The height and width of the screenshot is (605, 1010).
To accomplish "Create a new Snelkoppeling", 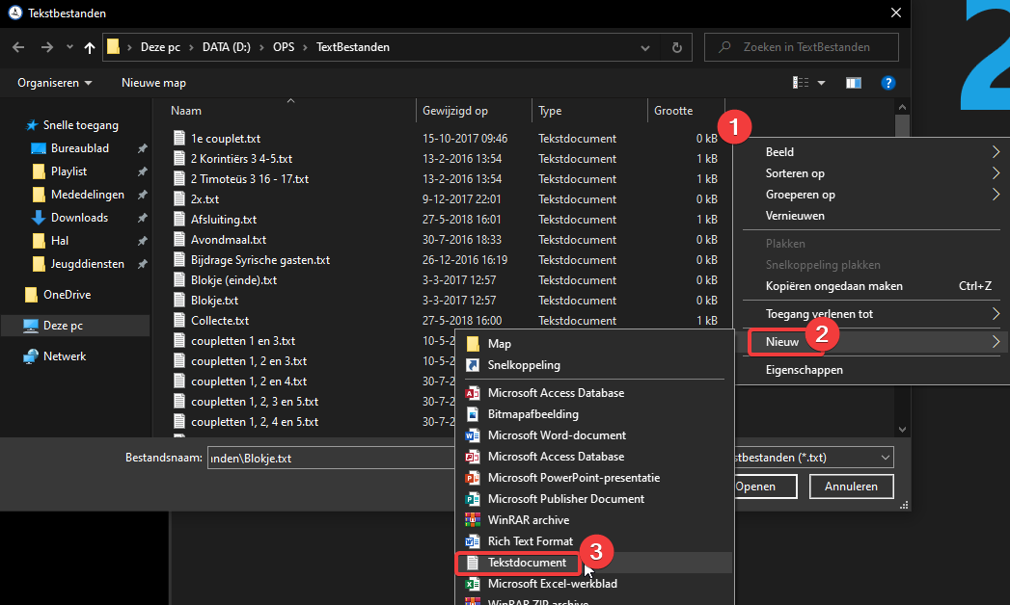I will (x=593, y=365).
